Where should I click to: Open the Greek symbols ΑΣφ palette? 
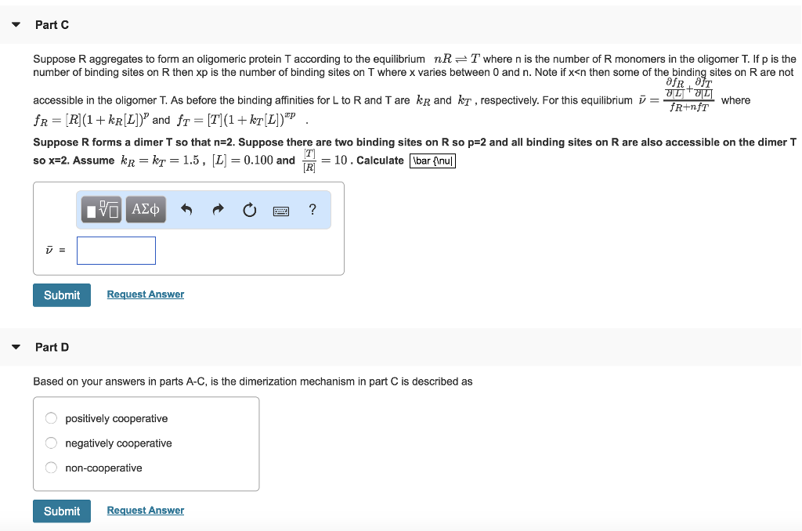(x=146, y=209)
